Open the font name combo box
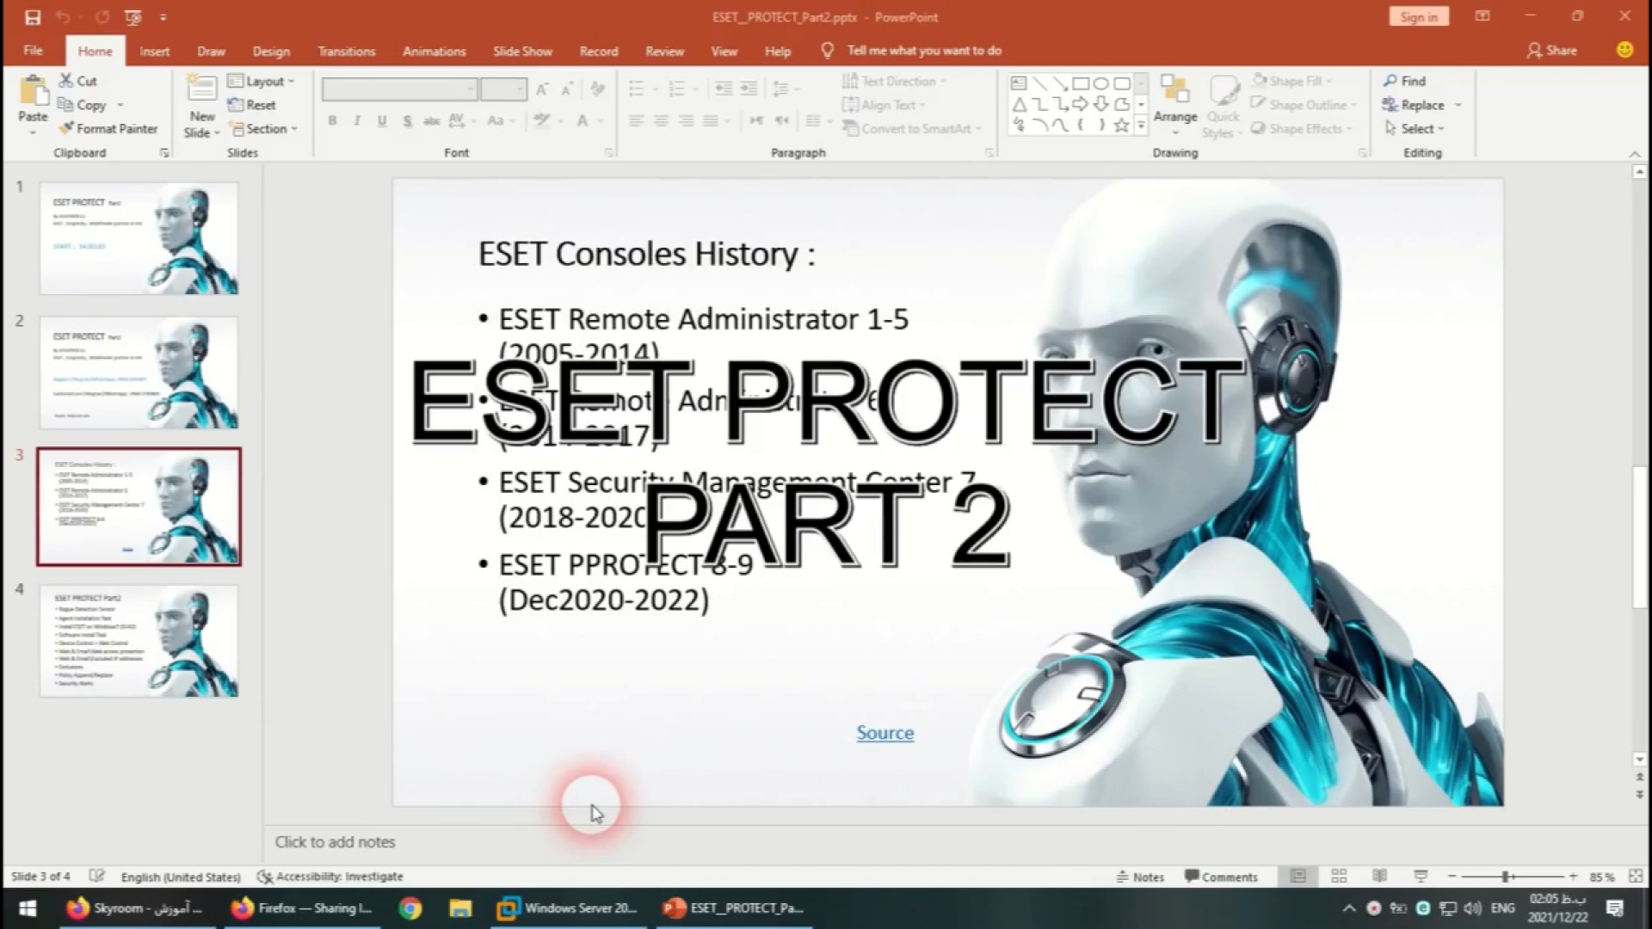1652x929 pixels. (x=399, y=89)
